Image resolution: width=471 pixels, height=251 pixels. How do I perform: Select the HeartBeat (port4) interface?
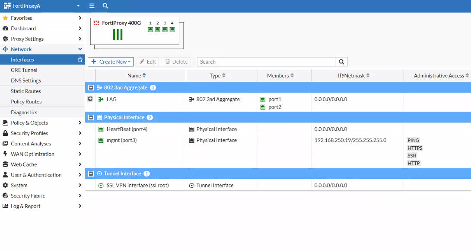[x=127, y=129]
